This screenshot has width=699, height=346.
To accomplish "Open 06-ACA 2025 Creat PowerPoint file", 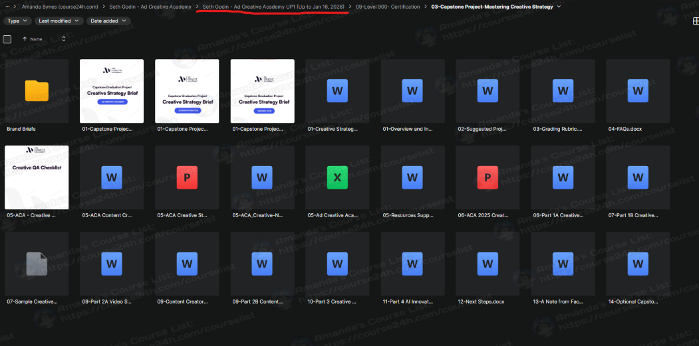I will coord(488,177).
